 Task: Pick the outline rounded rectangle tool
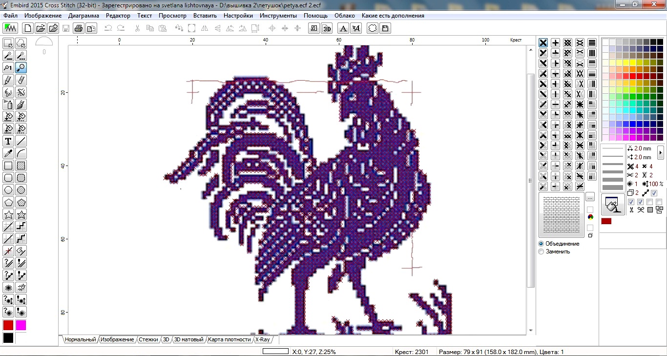click(x=8, y=178)
